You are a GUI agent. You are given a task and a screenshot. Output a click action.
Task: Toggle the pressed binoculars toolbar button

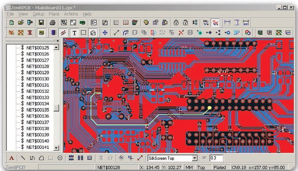[x=41, y=33]
